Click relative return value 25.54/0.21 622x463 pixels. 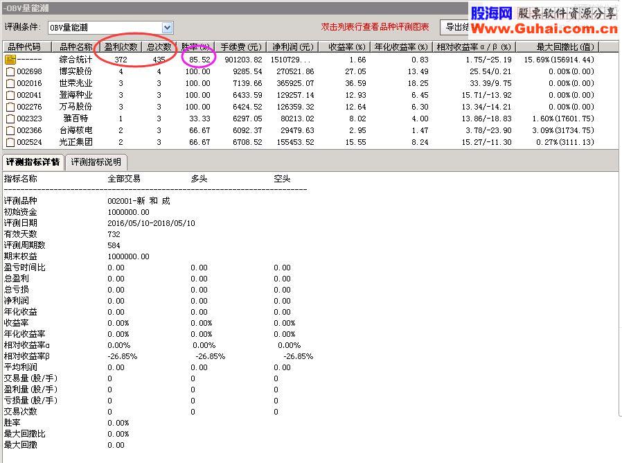(x=490, y=71)
